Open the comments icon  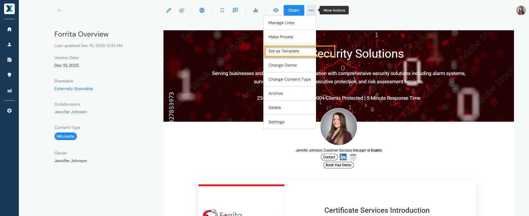pos(235,10)
